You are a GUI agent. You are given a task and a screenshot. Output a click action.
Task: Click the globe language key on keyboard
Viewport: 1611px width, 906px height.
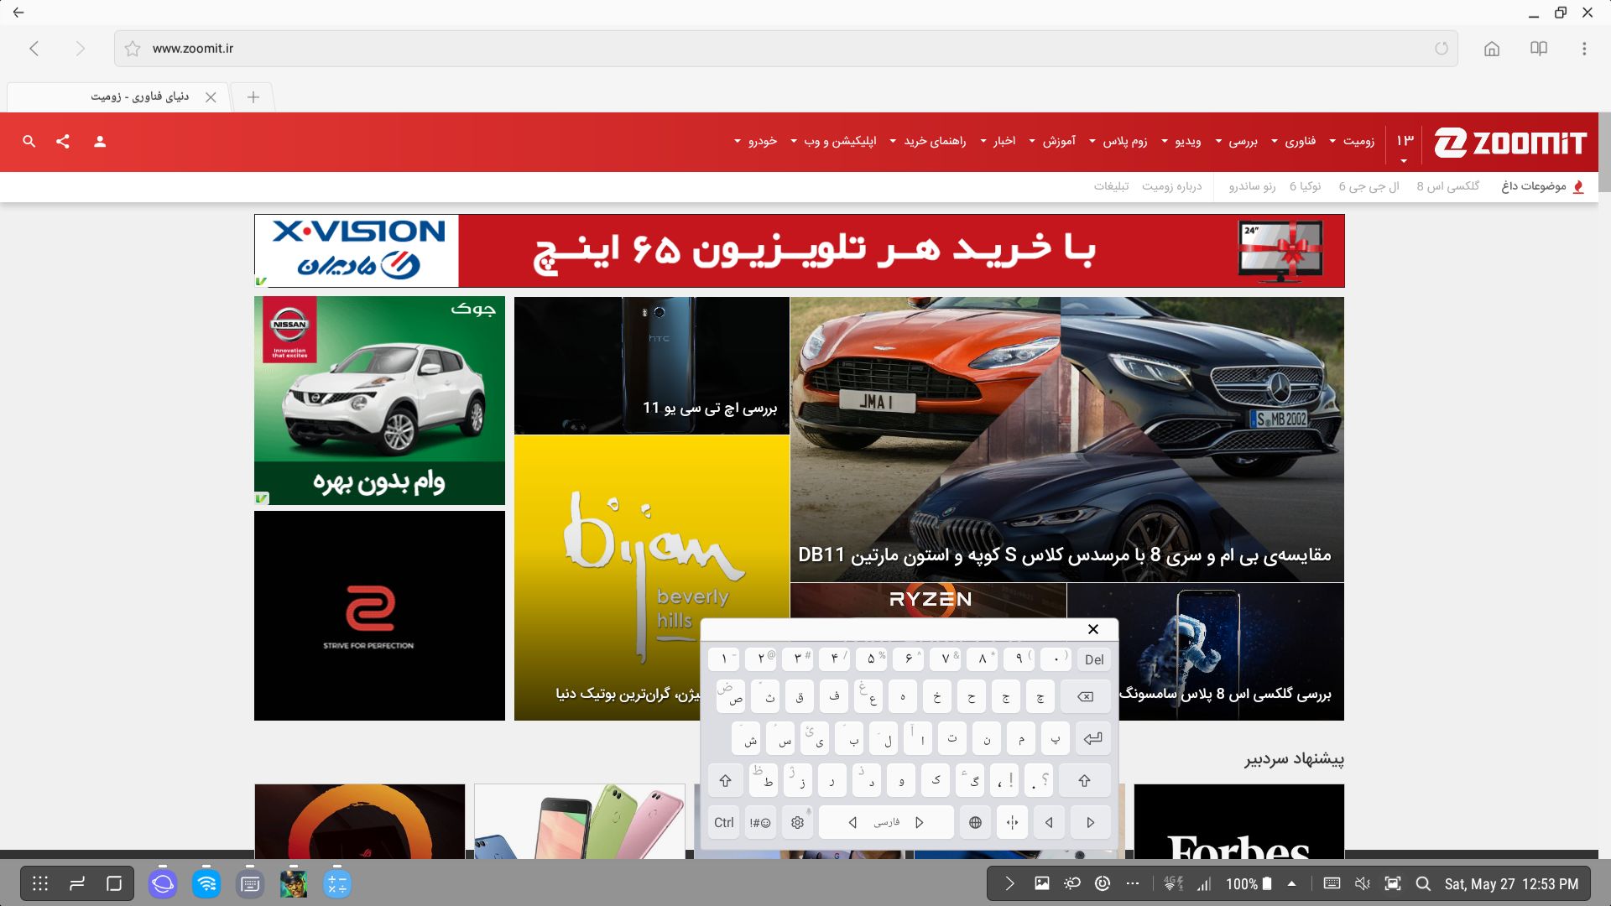[x=975, y=823]
